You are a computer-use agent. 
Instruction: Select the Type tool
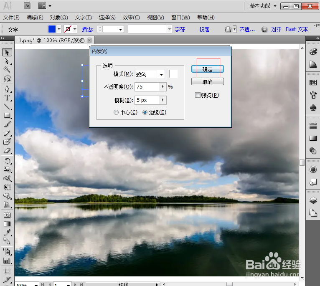(x=7, y=98)
